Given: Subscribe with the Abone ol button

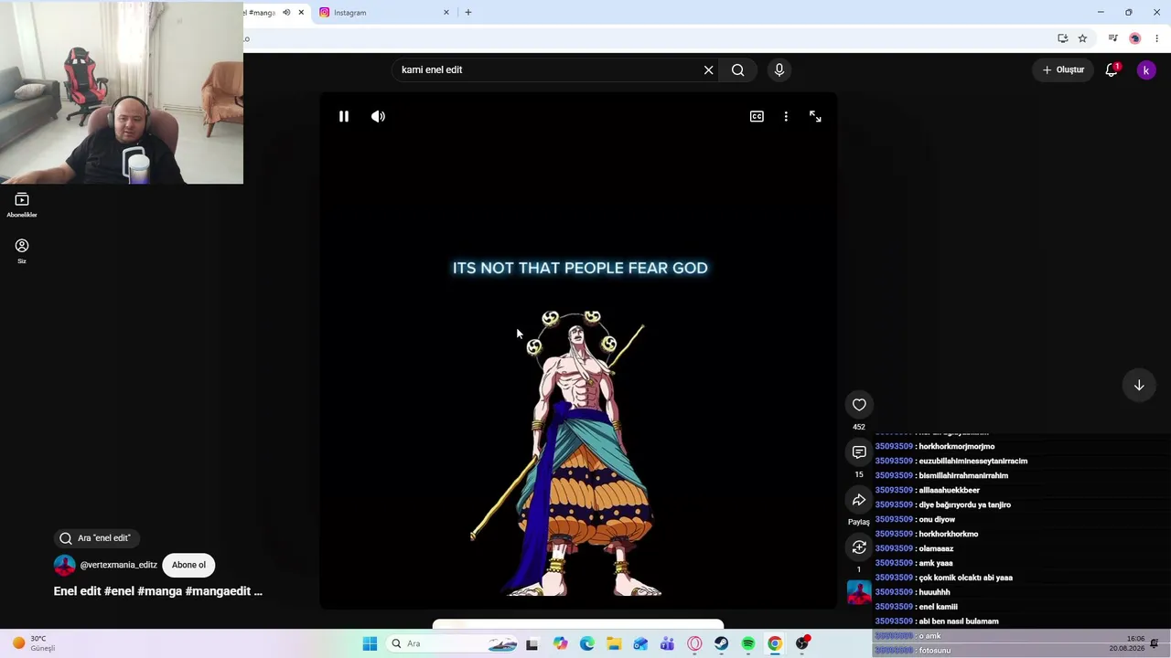Looking at the screenshot, I should click(x=188, y=565).
